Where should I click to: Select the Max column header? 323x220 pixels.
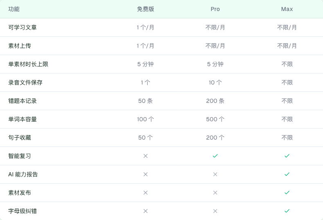pos(287,9)
